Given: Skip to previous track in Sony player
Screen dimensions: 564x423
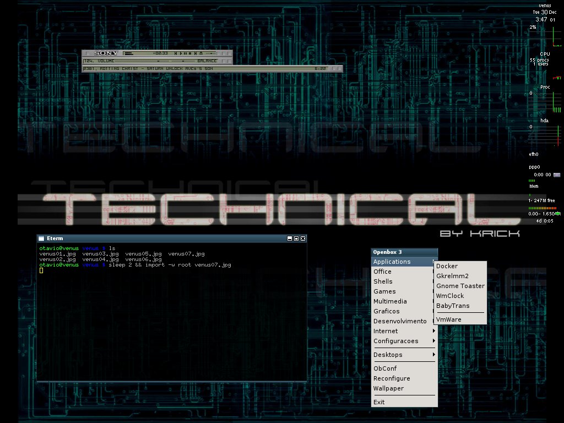Looking at the screenshot, I should pos(176,53).
